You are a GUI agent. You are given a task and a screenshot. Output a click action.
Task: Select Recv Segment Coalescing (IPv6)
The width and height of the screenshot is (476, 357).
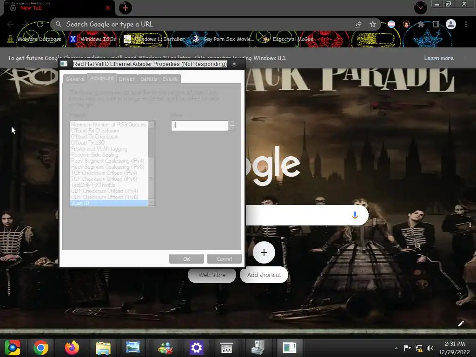point(108,167)
